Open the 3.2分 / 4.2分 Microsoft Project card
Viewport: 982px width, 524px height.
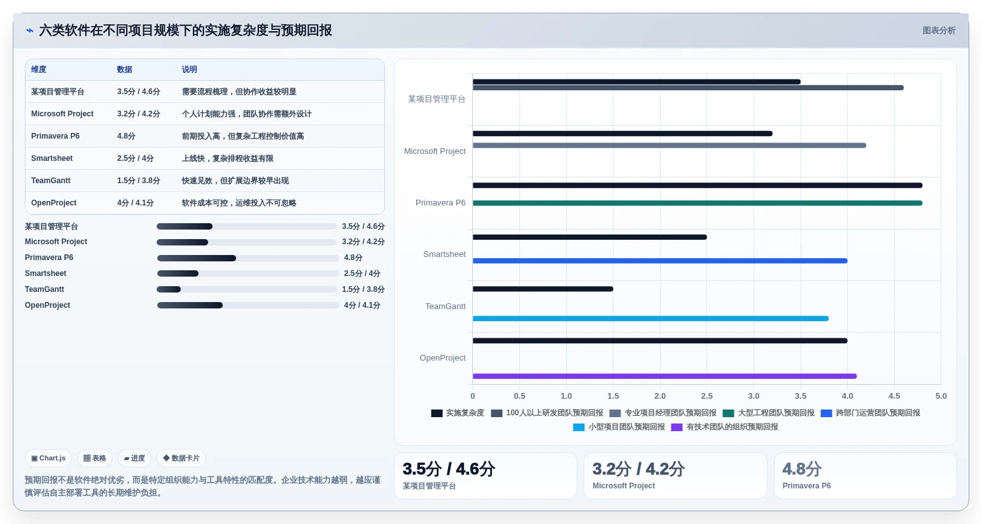coord(675,476)
